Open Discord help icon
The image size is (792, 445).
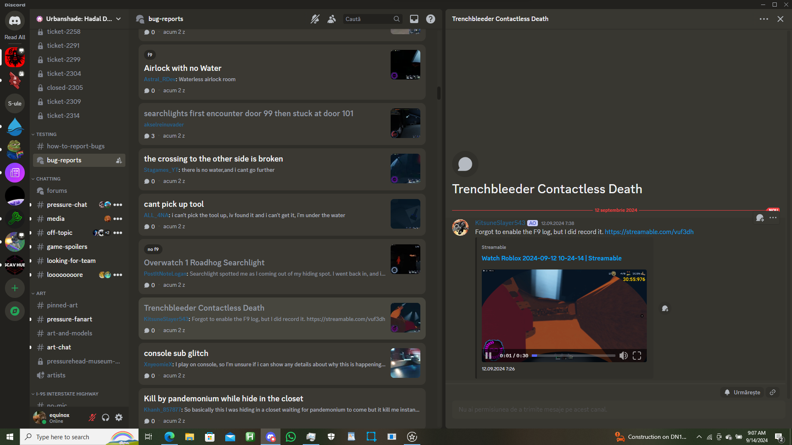[x=431, y=19]
